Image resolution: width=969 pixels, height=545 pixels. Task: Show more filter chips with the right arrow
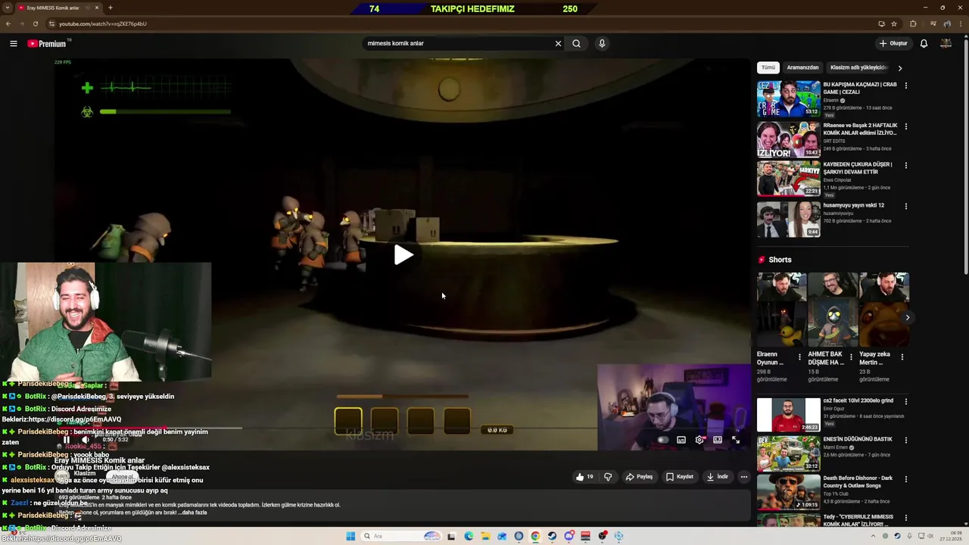899,68
